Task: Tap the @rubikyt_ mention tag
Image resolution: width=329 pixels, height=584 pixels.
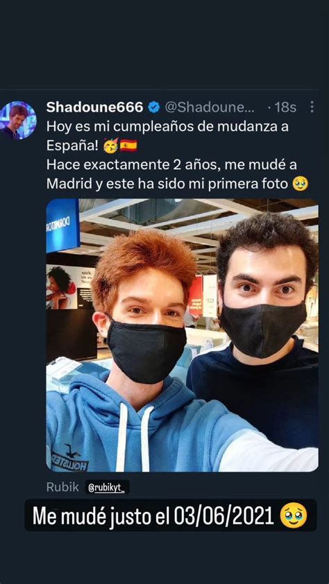Action: (107, 487)
